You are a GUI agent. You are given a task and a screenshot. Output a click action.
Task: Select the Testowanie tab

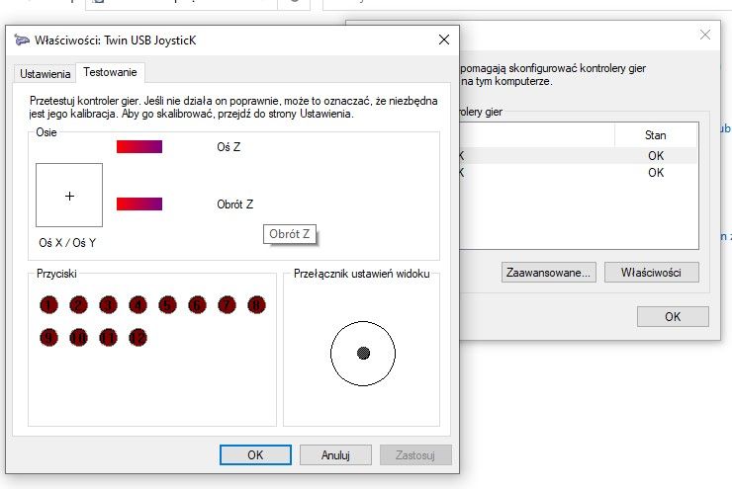110,72
